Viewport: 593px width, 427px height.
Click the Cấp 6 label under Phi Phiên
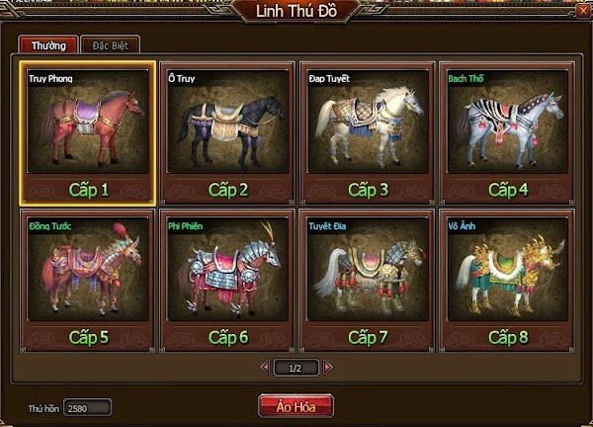tap(228, 337)
